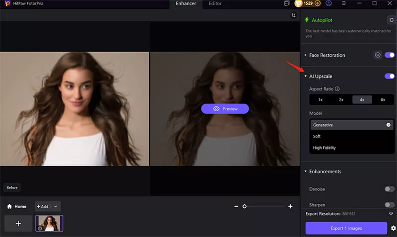Add more coins with plus icon
Viewport: 397px width, 237px height.
(317, 3)
